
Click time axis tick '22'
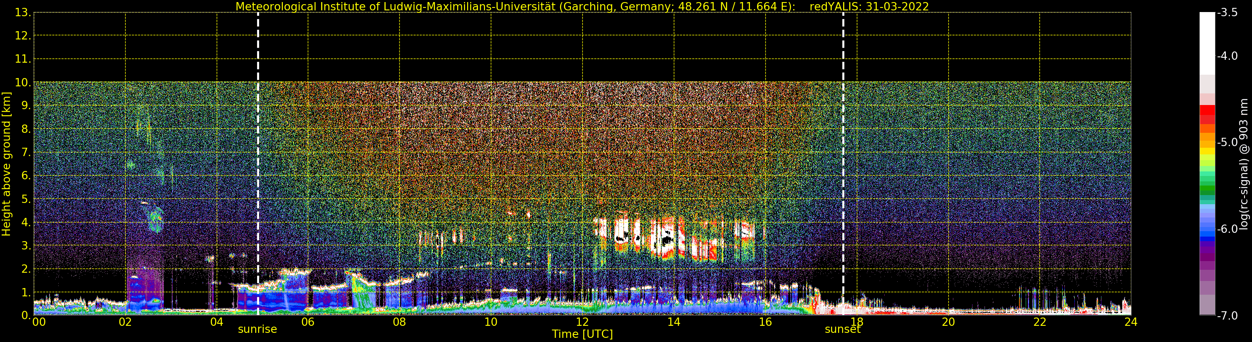tap(1039, 322)
